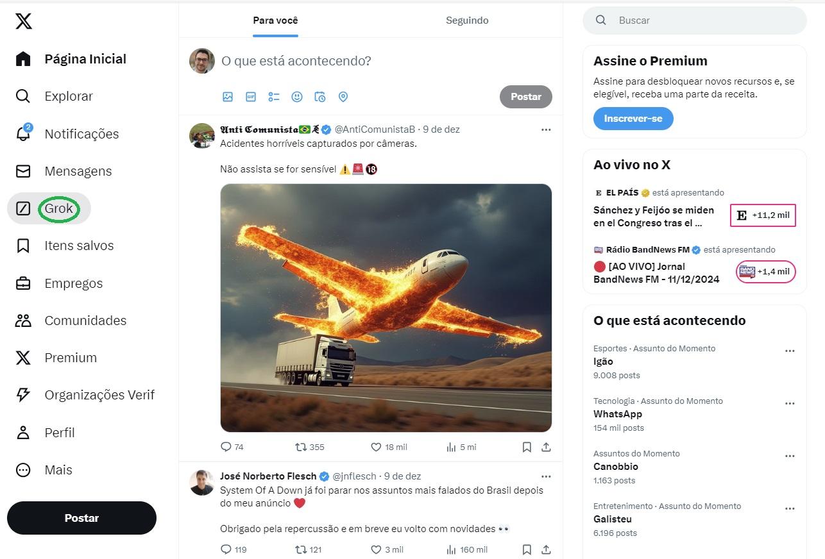
Task: Tag a location in the post
Action: [343, 97]
